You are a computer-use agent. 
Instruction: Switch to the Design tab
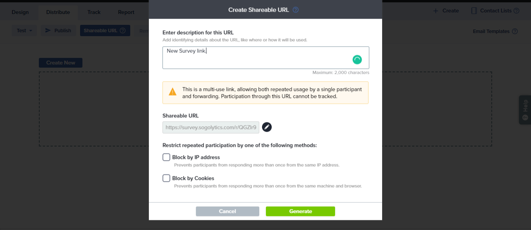point(20,12)
